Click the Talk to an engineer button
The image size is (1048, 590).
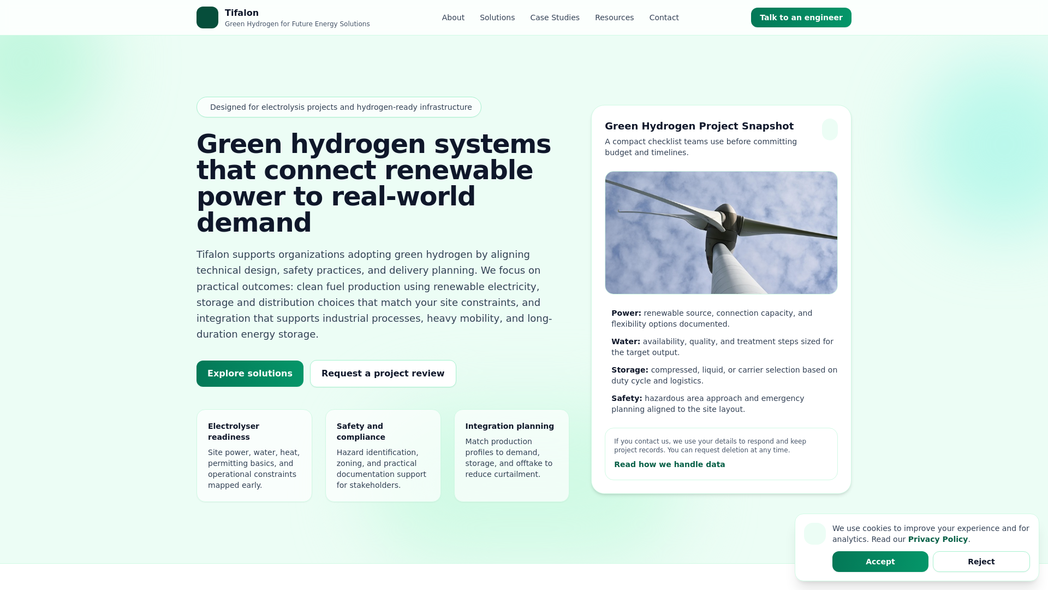point(801,17)
